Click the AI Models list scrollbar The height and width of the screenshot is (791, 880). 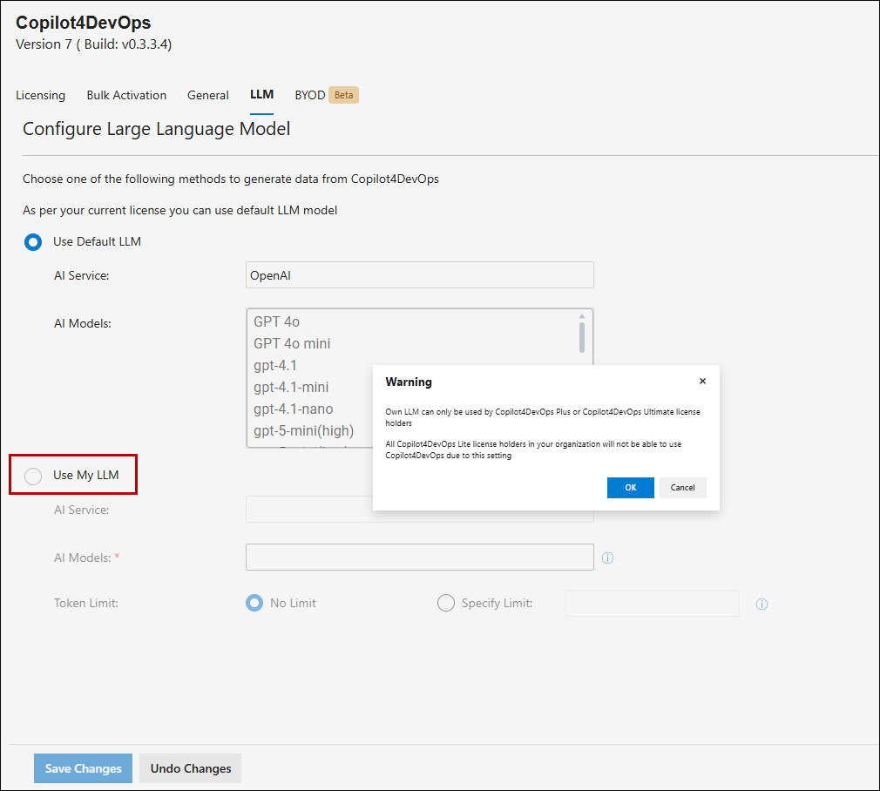(x=582, y=335)
